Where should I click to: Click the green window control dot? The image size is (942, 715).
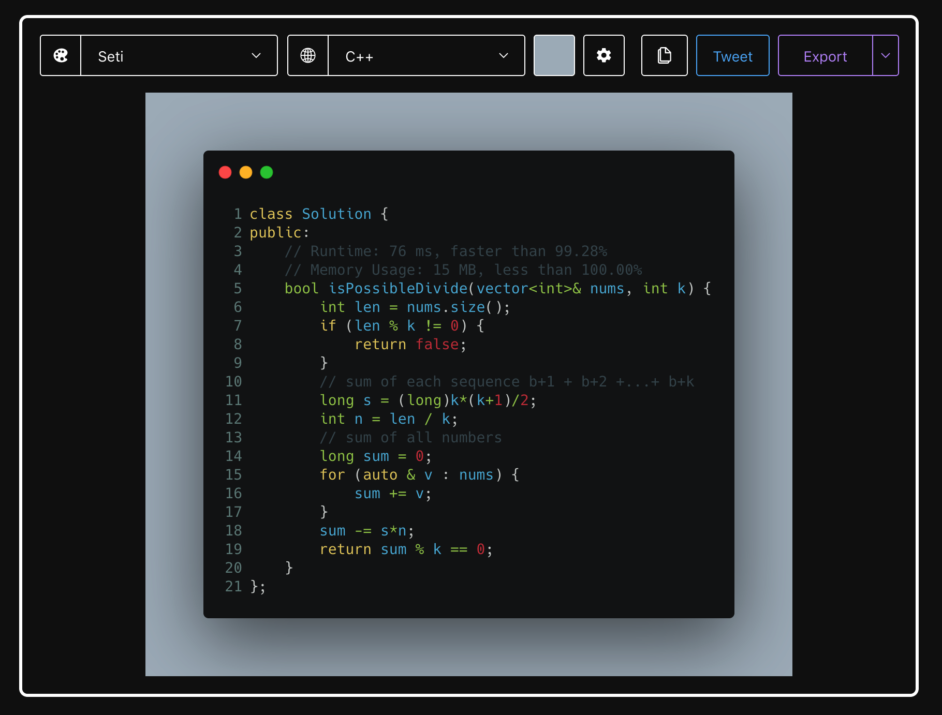[x=267, y=172]
